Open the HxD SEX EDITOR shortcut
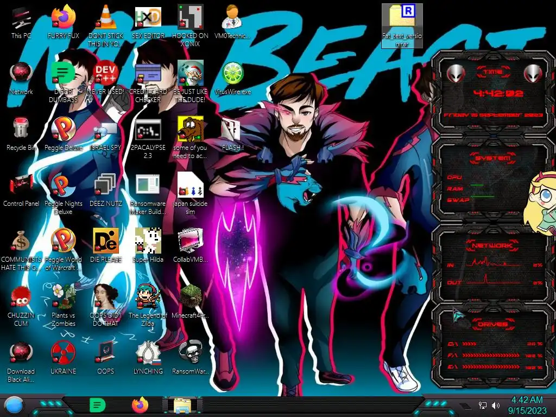This screenshot has width=556, height=417. (148, 22)
